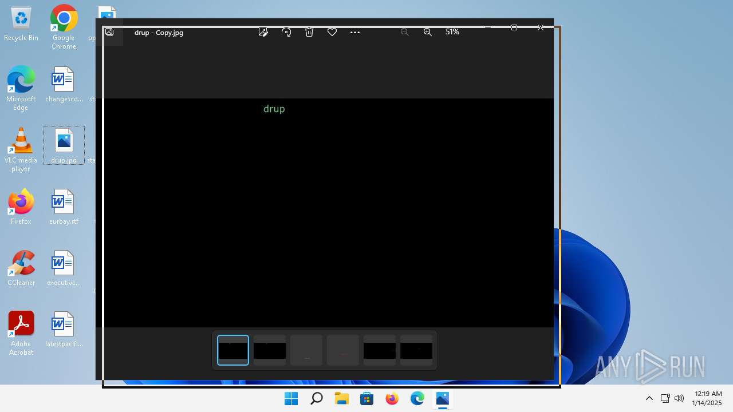Select the sixth filmstrip thumbnail
The width and height of the screenshot is (733, 412).
(416, 350)
